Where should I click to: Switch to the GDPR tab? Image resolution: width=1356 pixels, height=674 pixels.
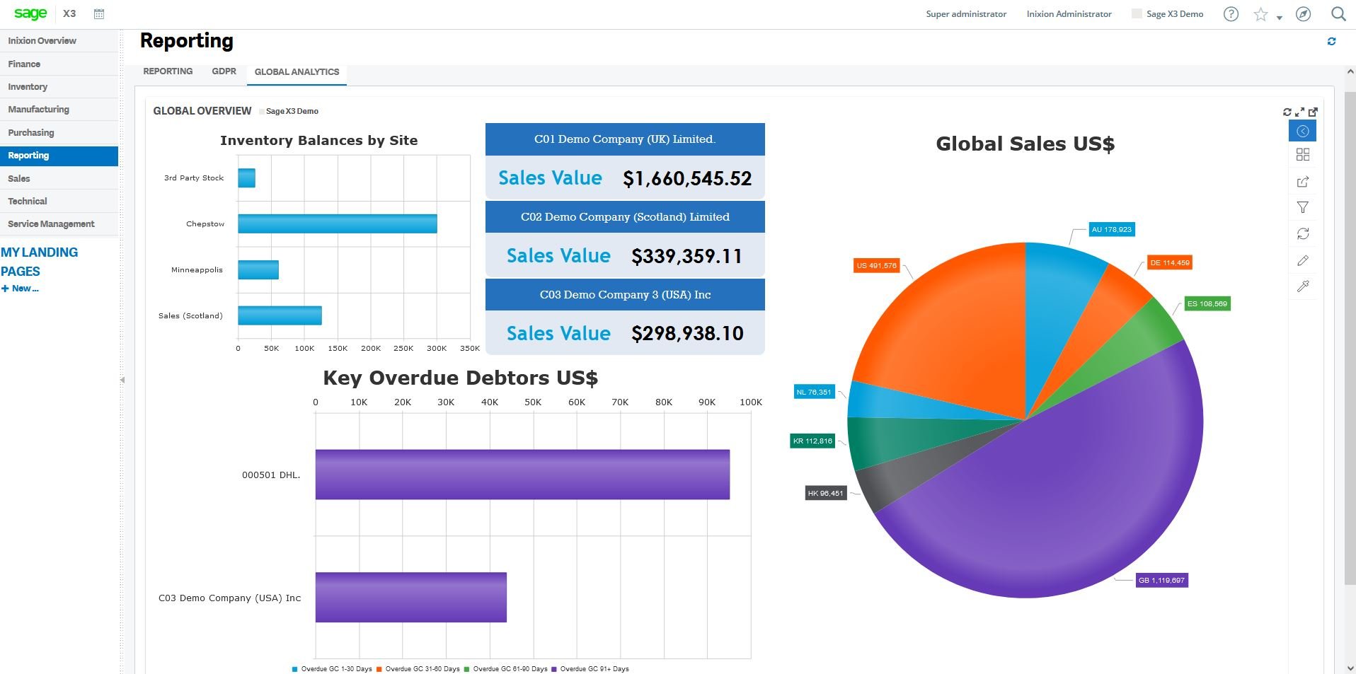(x=224, y=71)
